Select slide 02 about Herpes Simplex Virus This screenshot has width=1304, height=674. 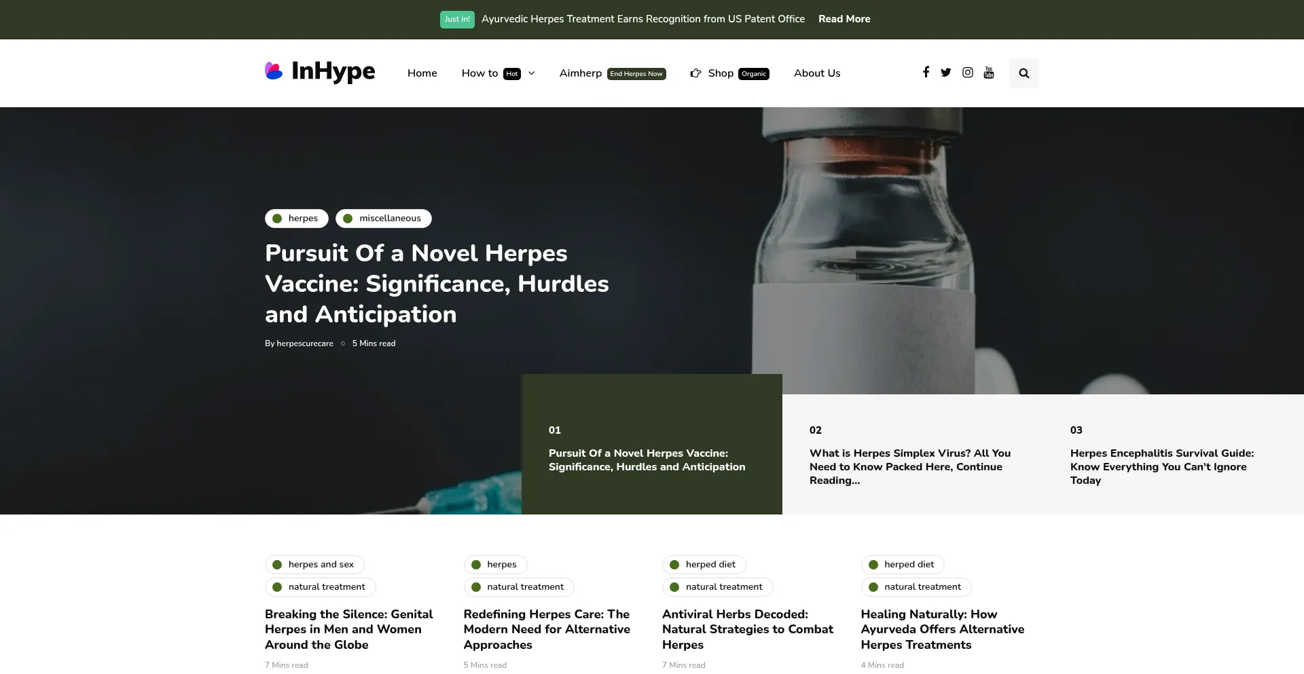click(x=910, y=467)
